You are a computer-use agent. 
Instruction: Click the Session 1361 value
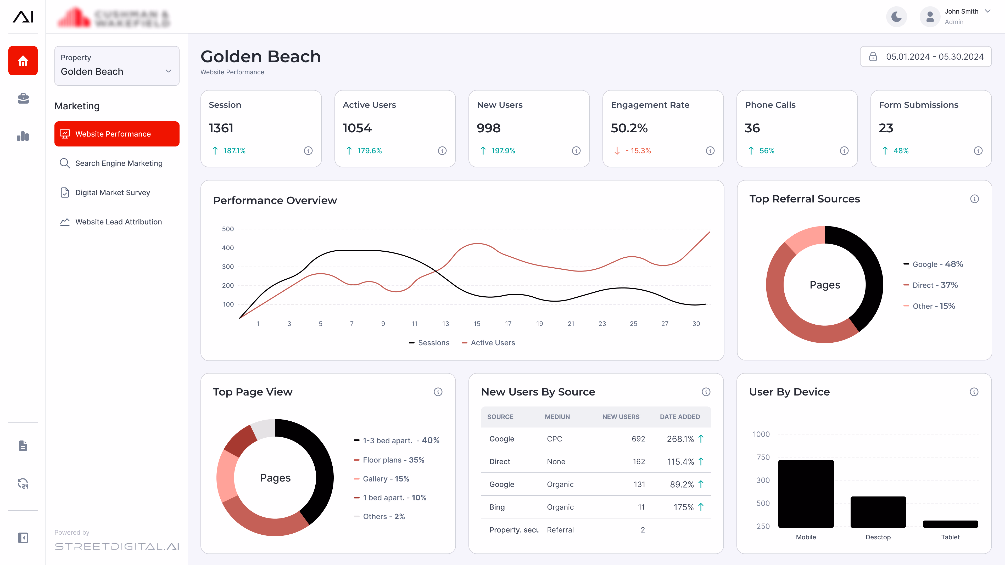pyautogui.click(x=221, y=128)
